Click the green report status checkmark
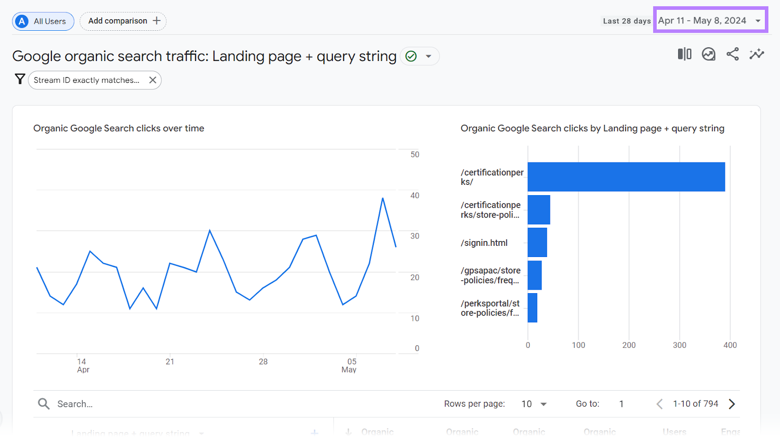Screen dimensions: 780x437 [x=411, y=57]
